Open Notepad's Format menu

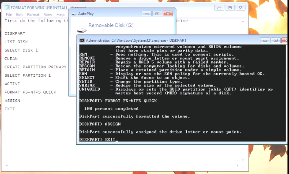pyautogui.click(x=33, y=15)
